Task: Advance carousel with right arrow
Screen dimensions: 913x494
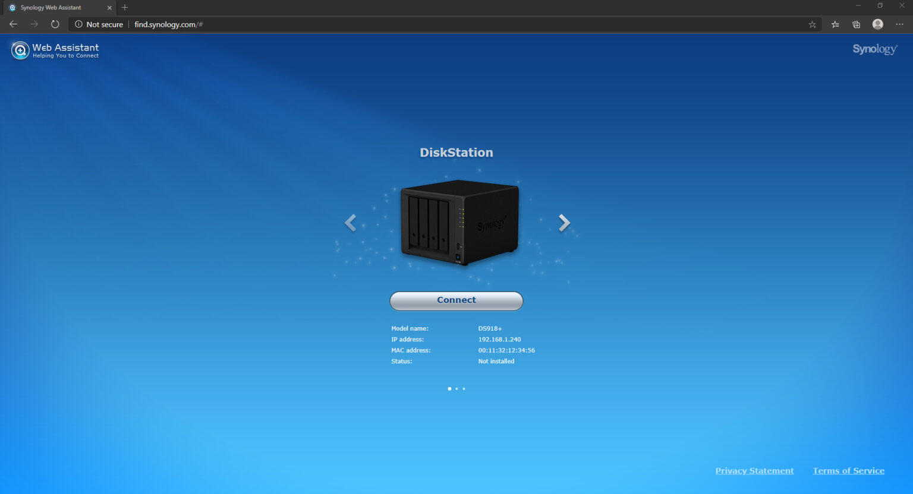Action: click(563, 223)
